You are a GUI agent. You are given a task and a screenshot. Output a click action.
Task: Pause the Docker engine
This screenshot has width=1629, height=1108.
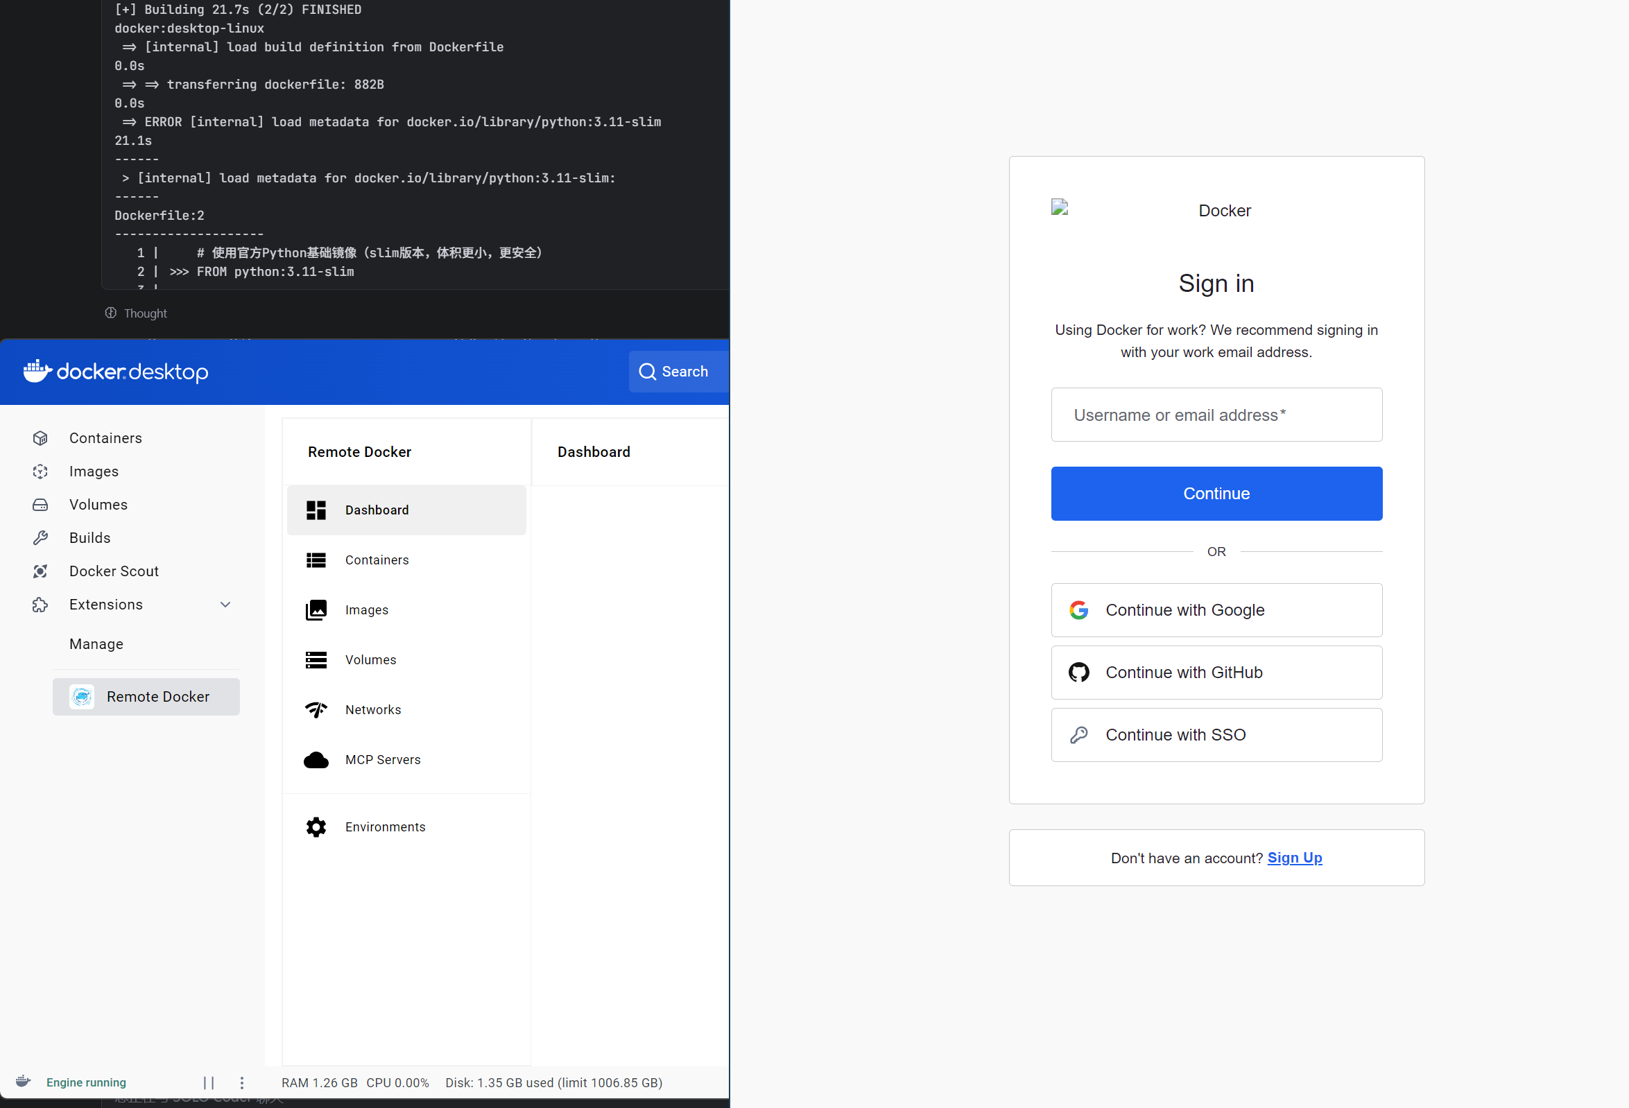(208, 1083)
